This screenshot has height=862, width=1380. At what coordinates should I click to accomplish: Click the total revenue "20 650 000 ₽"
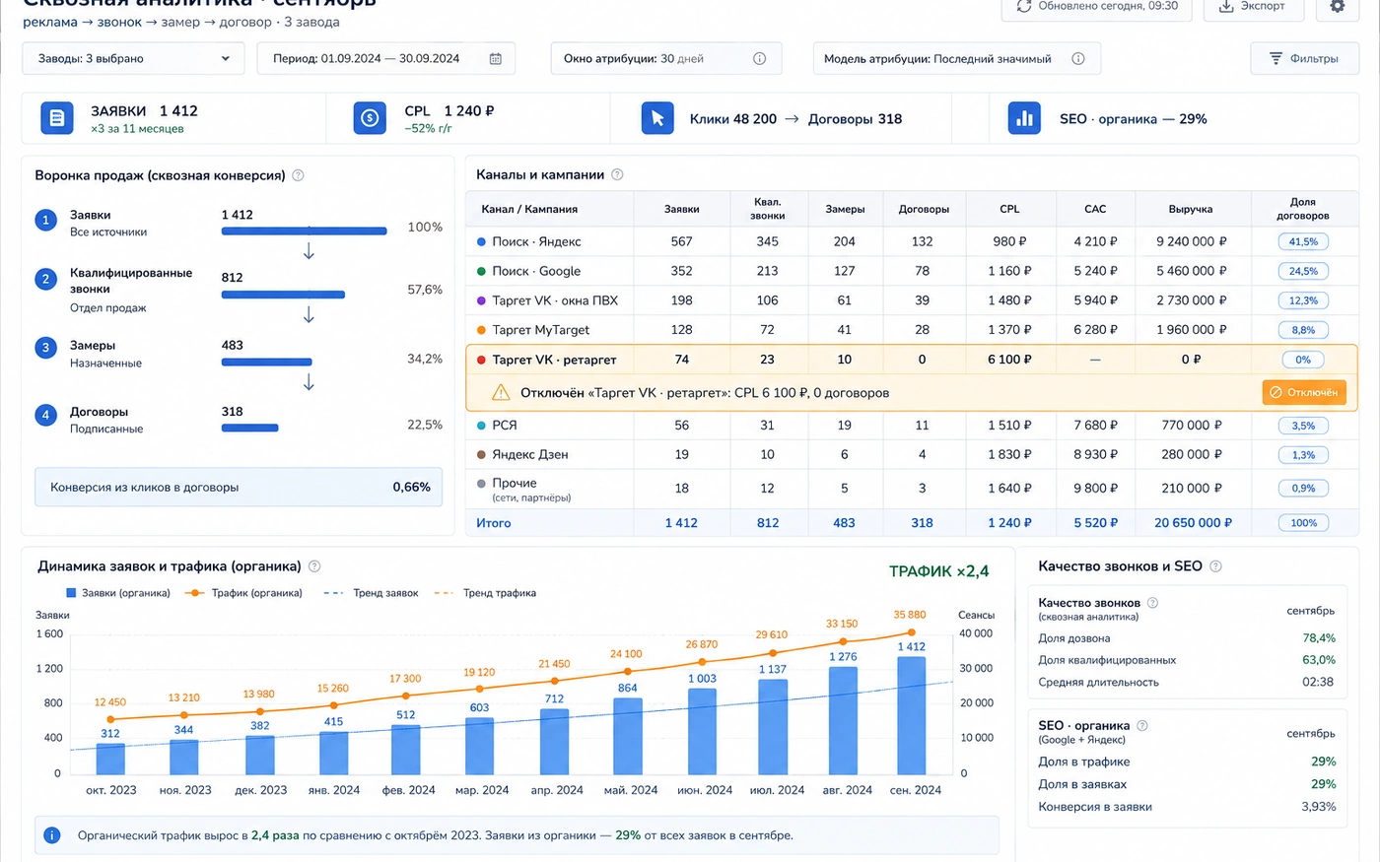pos(1194,523)
